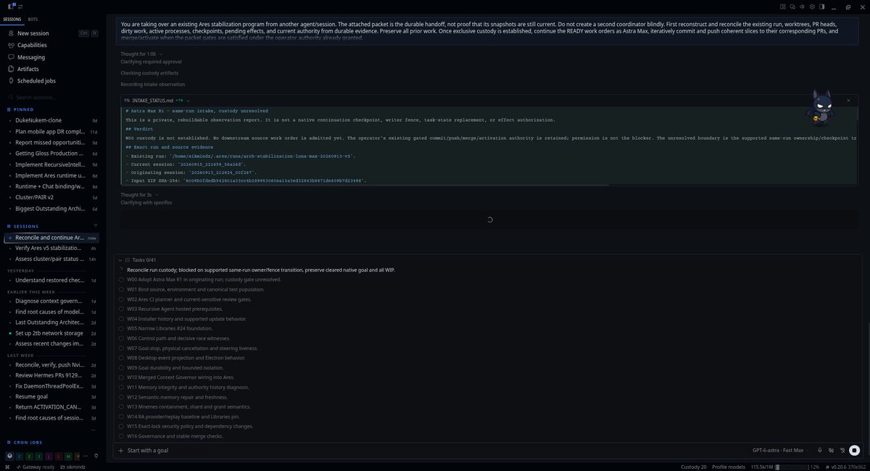The height and width of the screenshot is (471, 870).
Task: Open session Set up 2tb network storage
Action: [x=51, y=333]
